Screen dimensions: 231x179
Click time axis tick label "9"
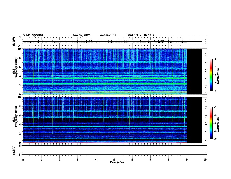187,159
